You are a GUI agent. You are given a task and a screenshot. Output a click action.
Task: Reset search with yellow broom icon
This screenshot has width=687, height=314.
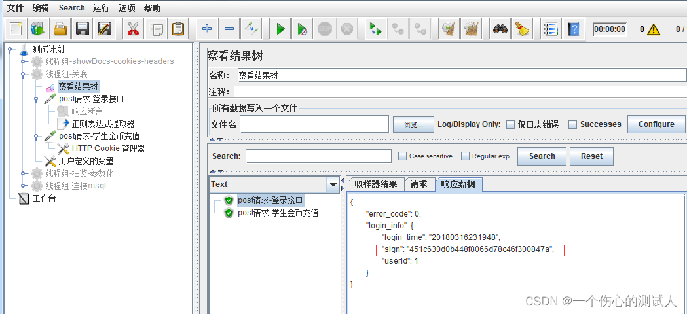click(x=522, y=29)
